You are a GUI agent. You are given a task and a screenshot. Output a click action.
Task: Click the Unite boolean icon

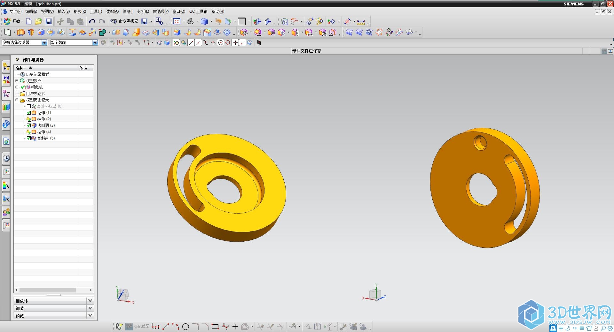[x=103, y=32]
